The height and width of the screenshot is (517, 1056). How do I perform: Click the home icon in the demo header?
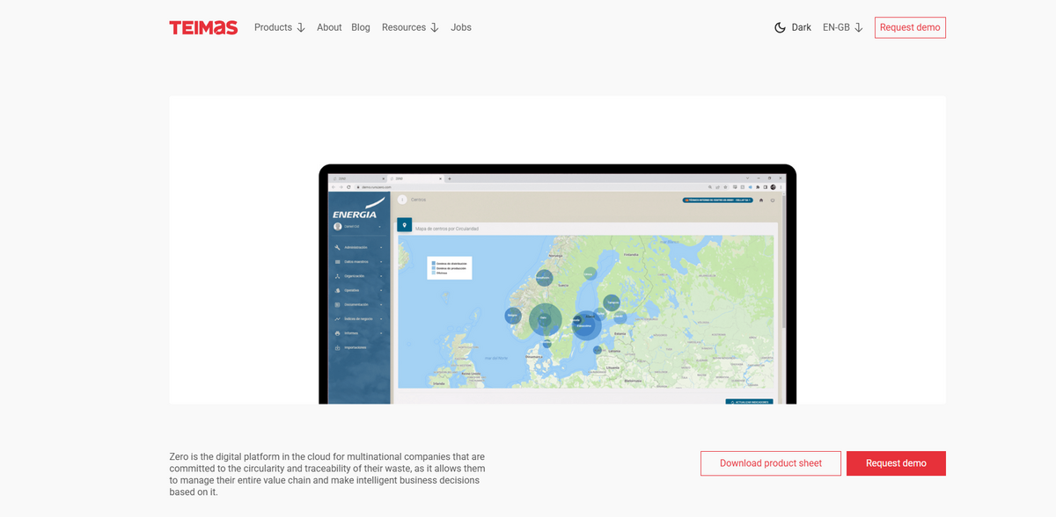[761, 200]
